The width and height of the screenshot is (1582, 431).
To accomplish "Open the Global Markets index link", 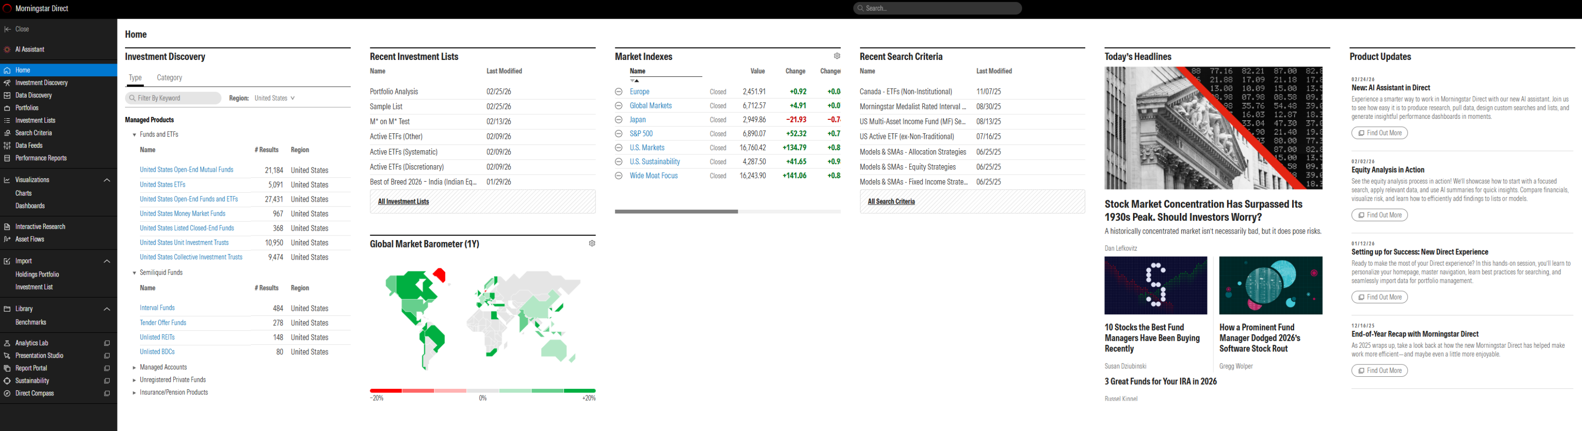I will pos(650,106).
